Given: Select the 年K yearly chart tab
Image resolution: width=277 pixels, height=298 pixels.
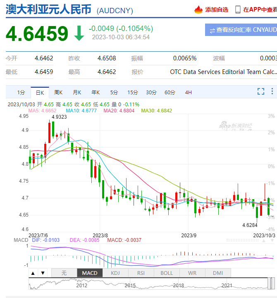Looking at the screenshot, I should [x=96, y=92].
